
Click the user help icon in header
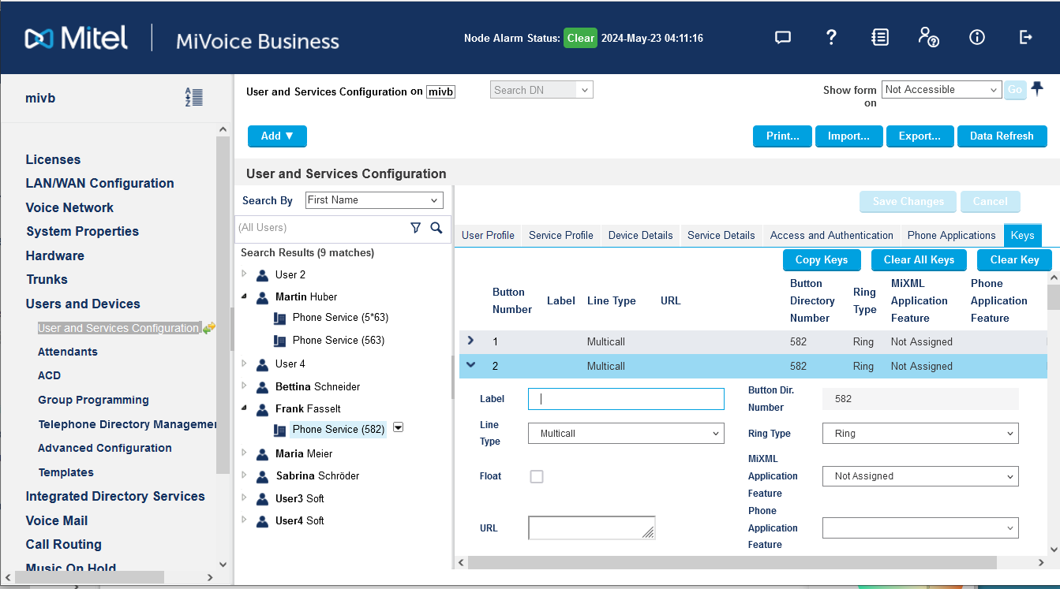tap(928, 37)
